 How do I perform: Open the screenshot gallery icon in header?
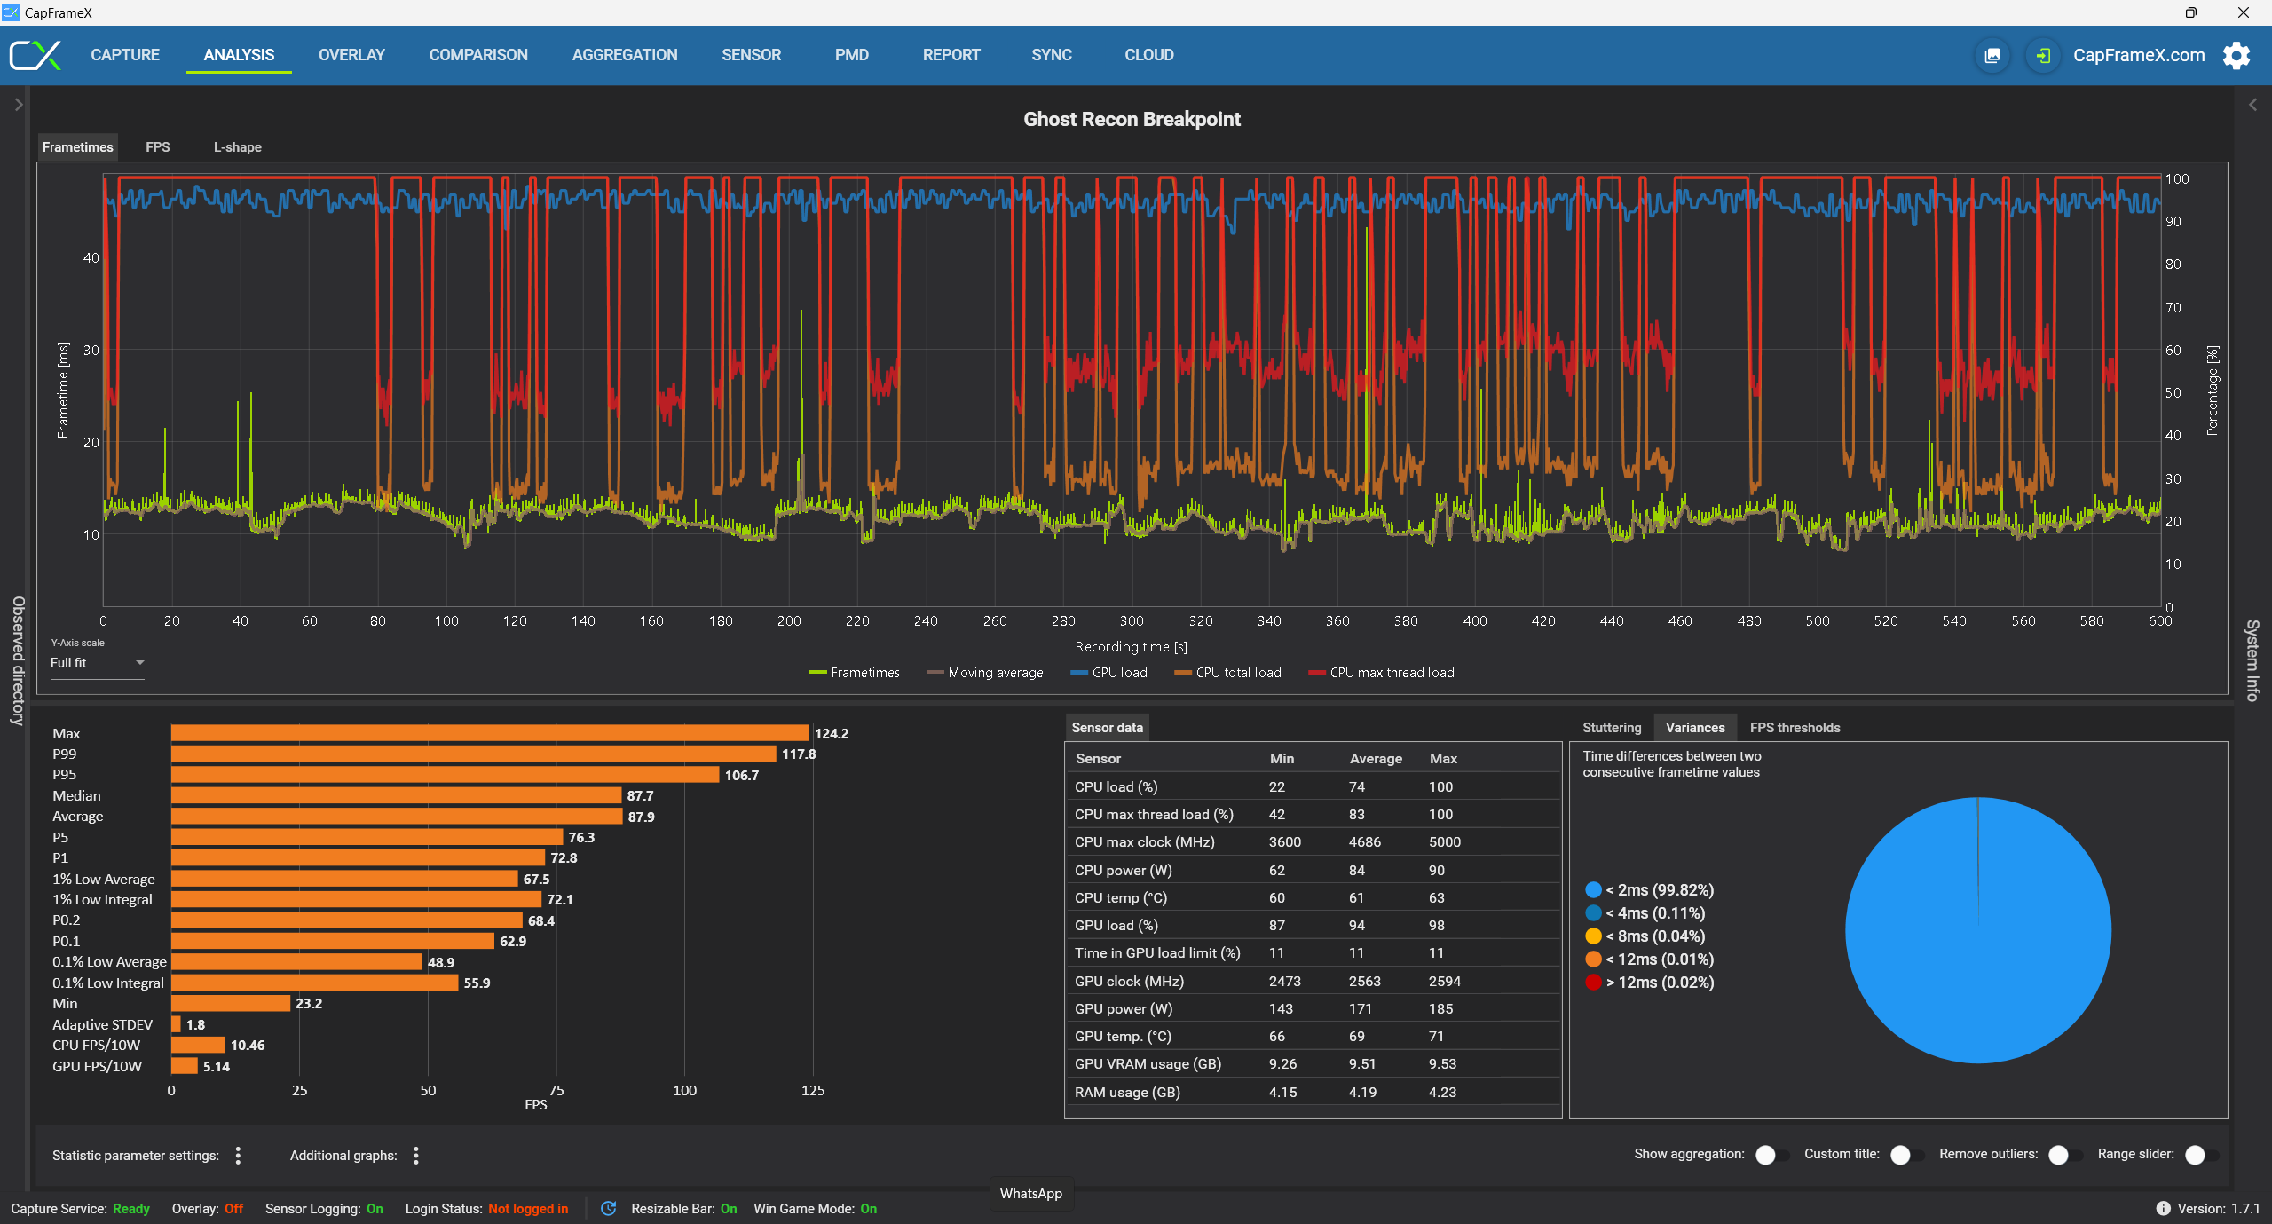[1992, 56]
